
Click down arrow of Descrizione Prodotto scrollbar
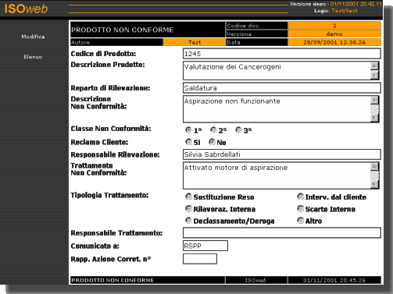(x=374, y=75)
